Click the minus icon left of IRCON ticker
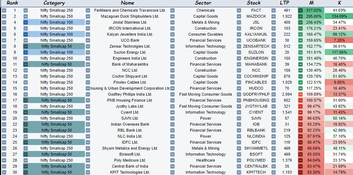The height and width of the screenshot is (175, 353). tap(239, 28)
